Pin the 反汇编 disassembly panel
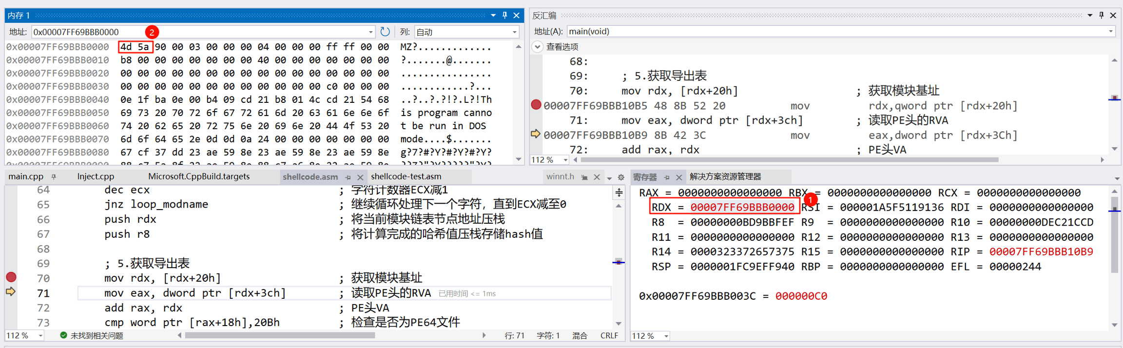This screenshot has width=1123, height=348. [1102, 16]
